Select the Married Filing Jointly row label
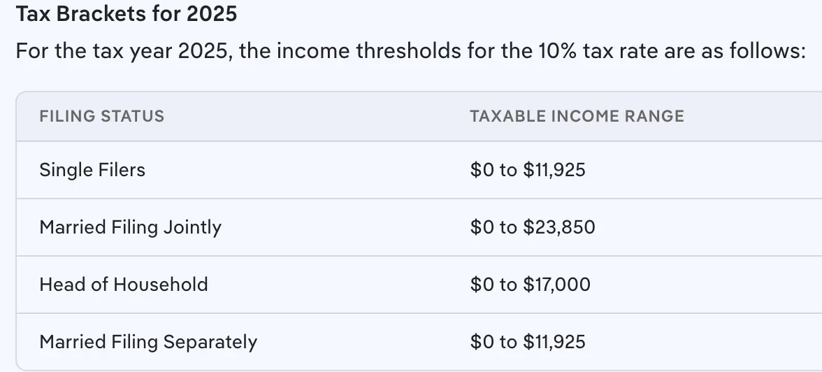The width and height of the screenshot is (822, 372). 130,227
